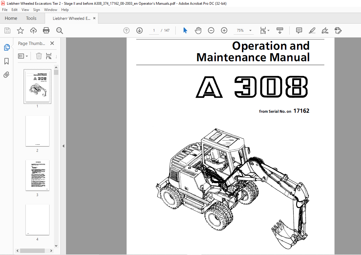The width and height of the screenshot is (361, 255).
Task: Close the Liebherr document tab
Action: pyautogui.click(x=94, y=18)
